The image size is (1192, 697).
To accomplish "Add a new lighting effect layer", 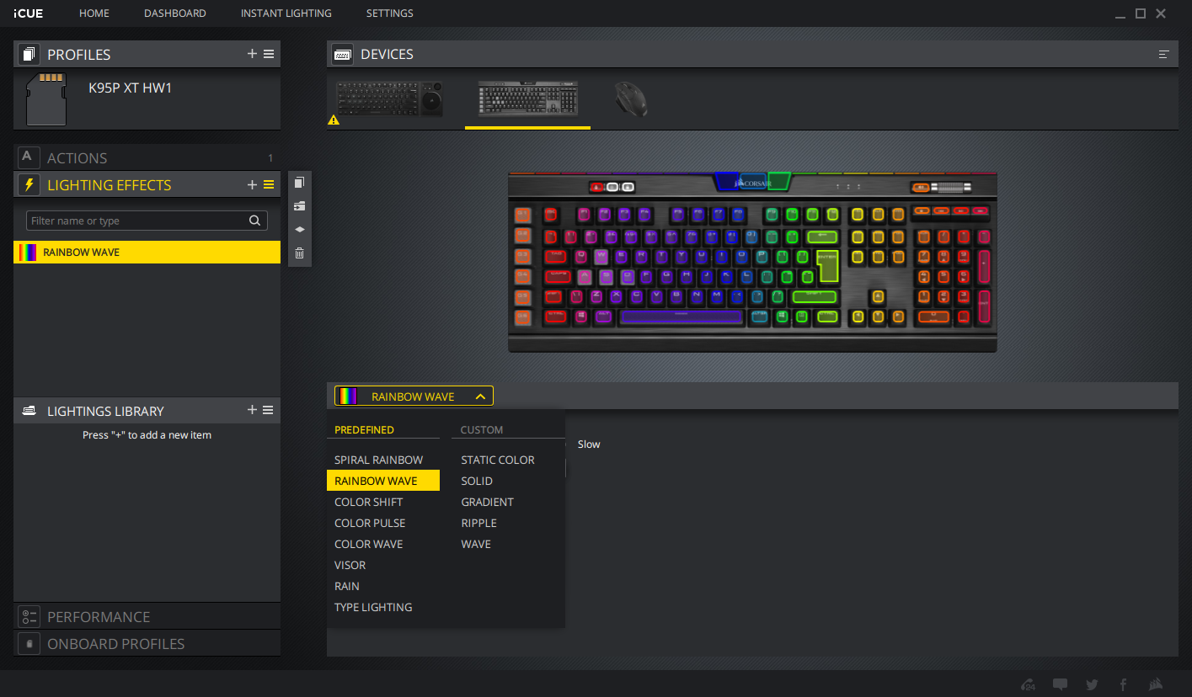I will coord(252,184).
